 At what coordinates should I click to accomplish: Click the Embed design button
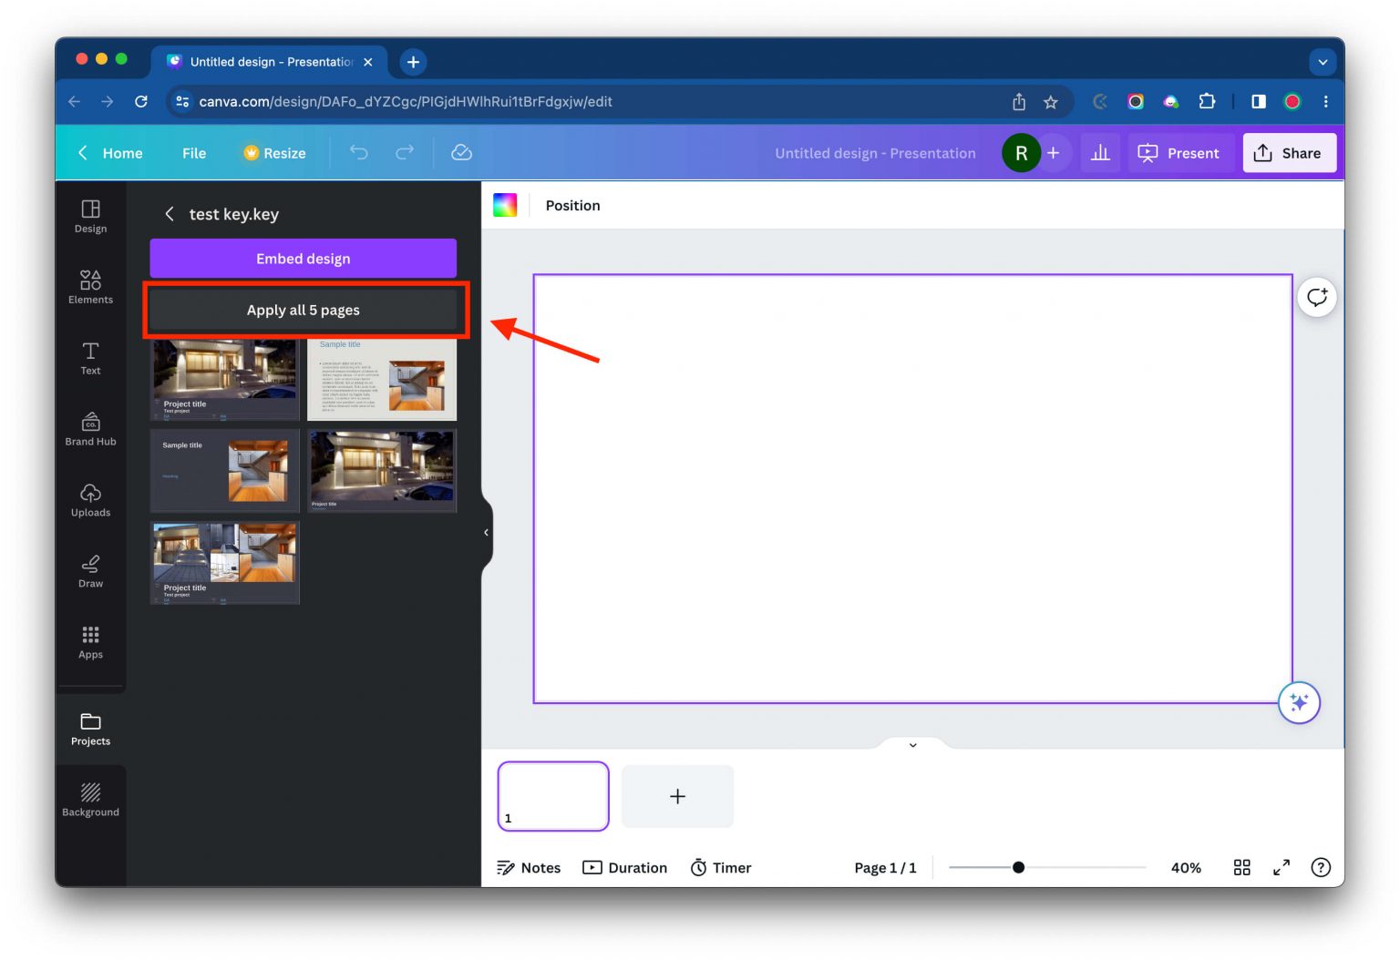(303, 258)
